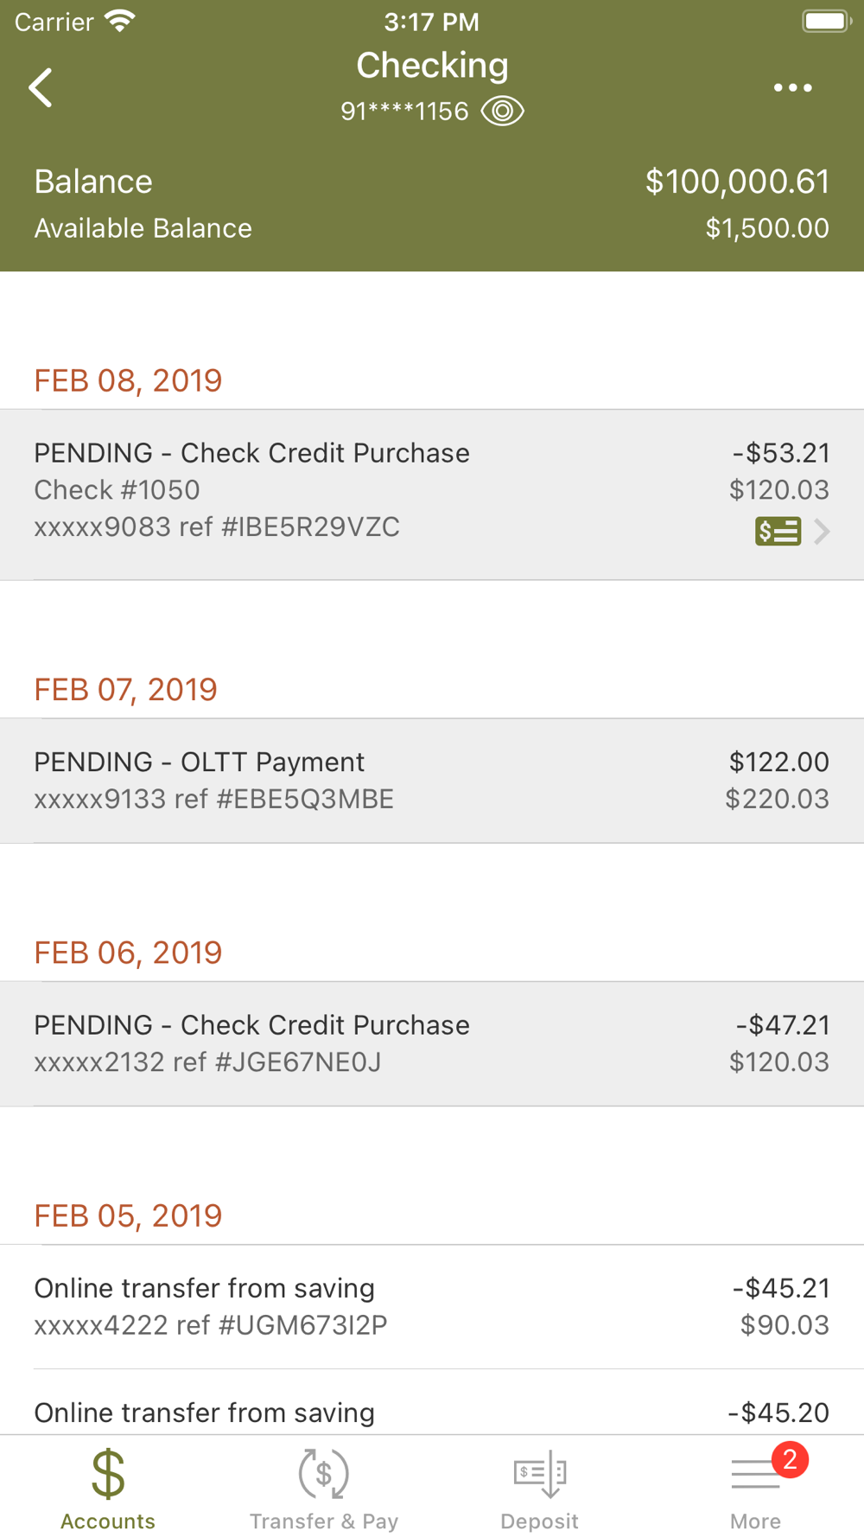Viewport: 864px width, 1537px height.
Task: Select Online transfer ref #UGM673I2P
Action: [x=432, y=1306]
